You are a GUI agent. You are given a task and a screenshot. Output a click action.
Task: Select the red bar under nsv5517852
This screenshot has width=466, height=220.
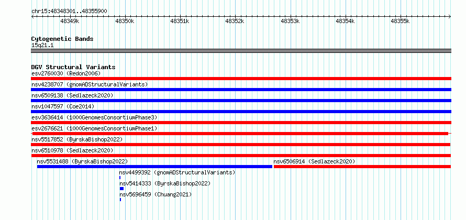click(241, 145)
